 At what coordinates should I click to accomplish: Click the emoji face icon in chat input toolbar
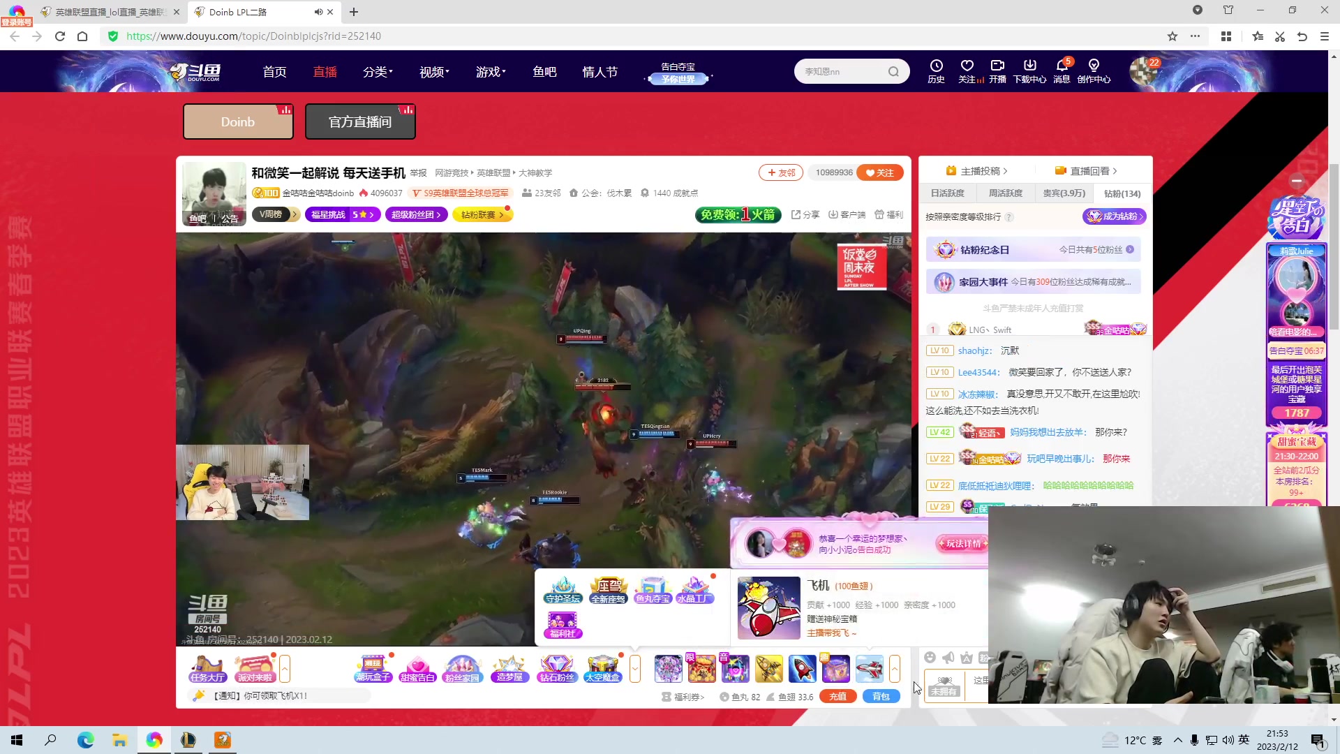point(930,658)
